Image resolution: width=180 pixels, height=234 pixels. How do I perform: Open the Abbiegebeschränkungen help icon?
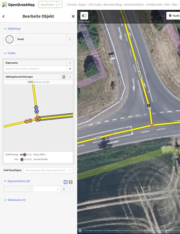64,77
